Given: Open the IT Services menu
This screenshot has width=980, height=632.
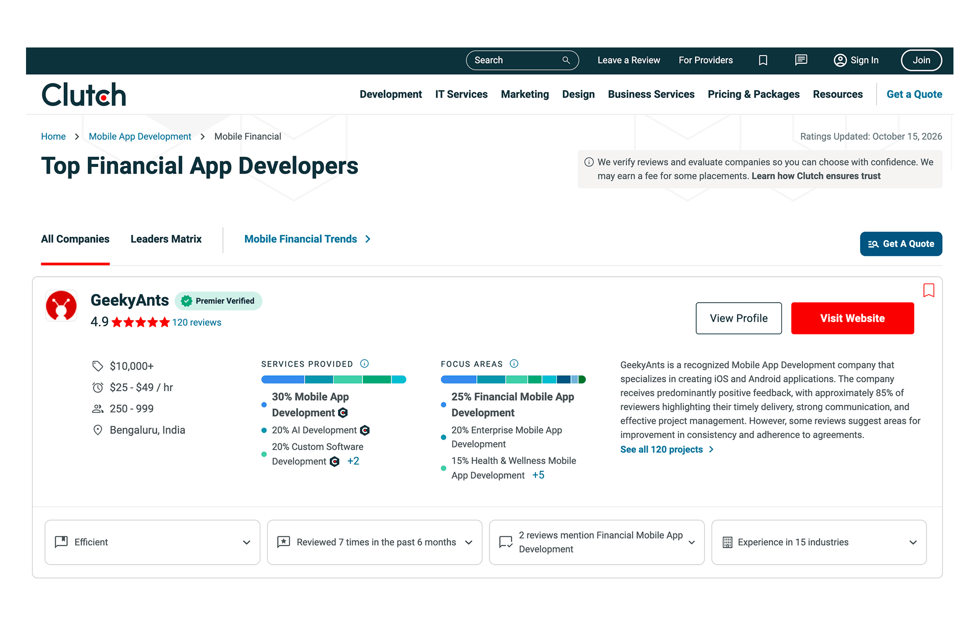Looking at the screenshot, I should click(x=461, y=94).
